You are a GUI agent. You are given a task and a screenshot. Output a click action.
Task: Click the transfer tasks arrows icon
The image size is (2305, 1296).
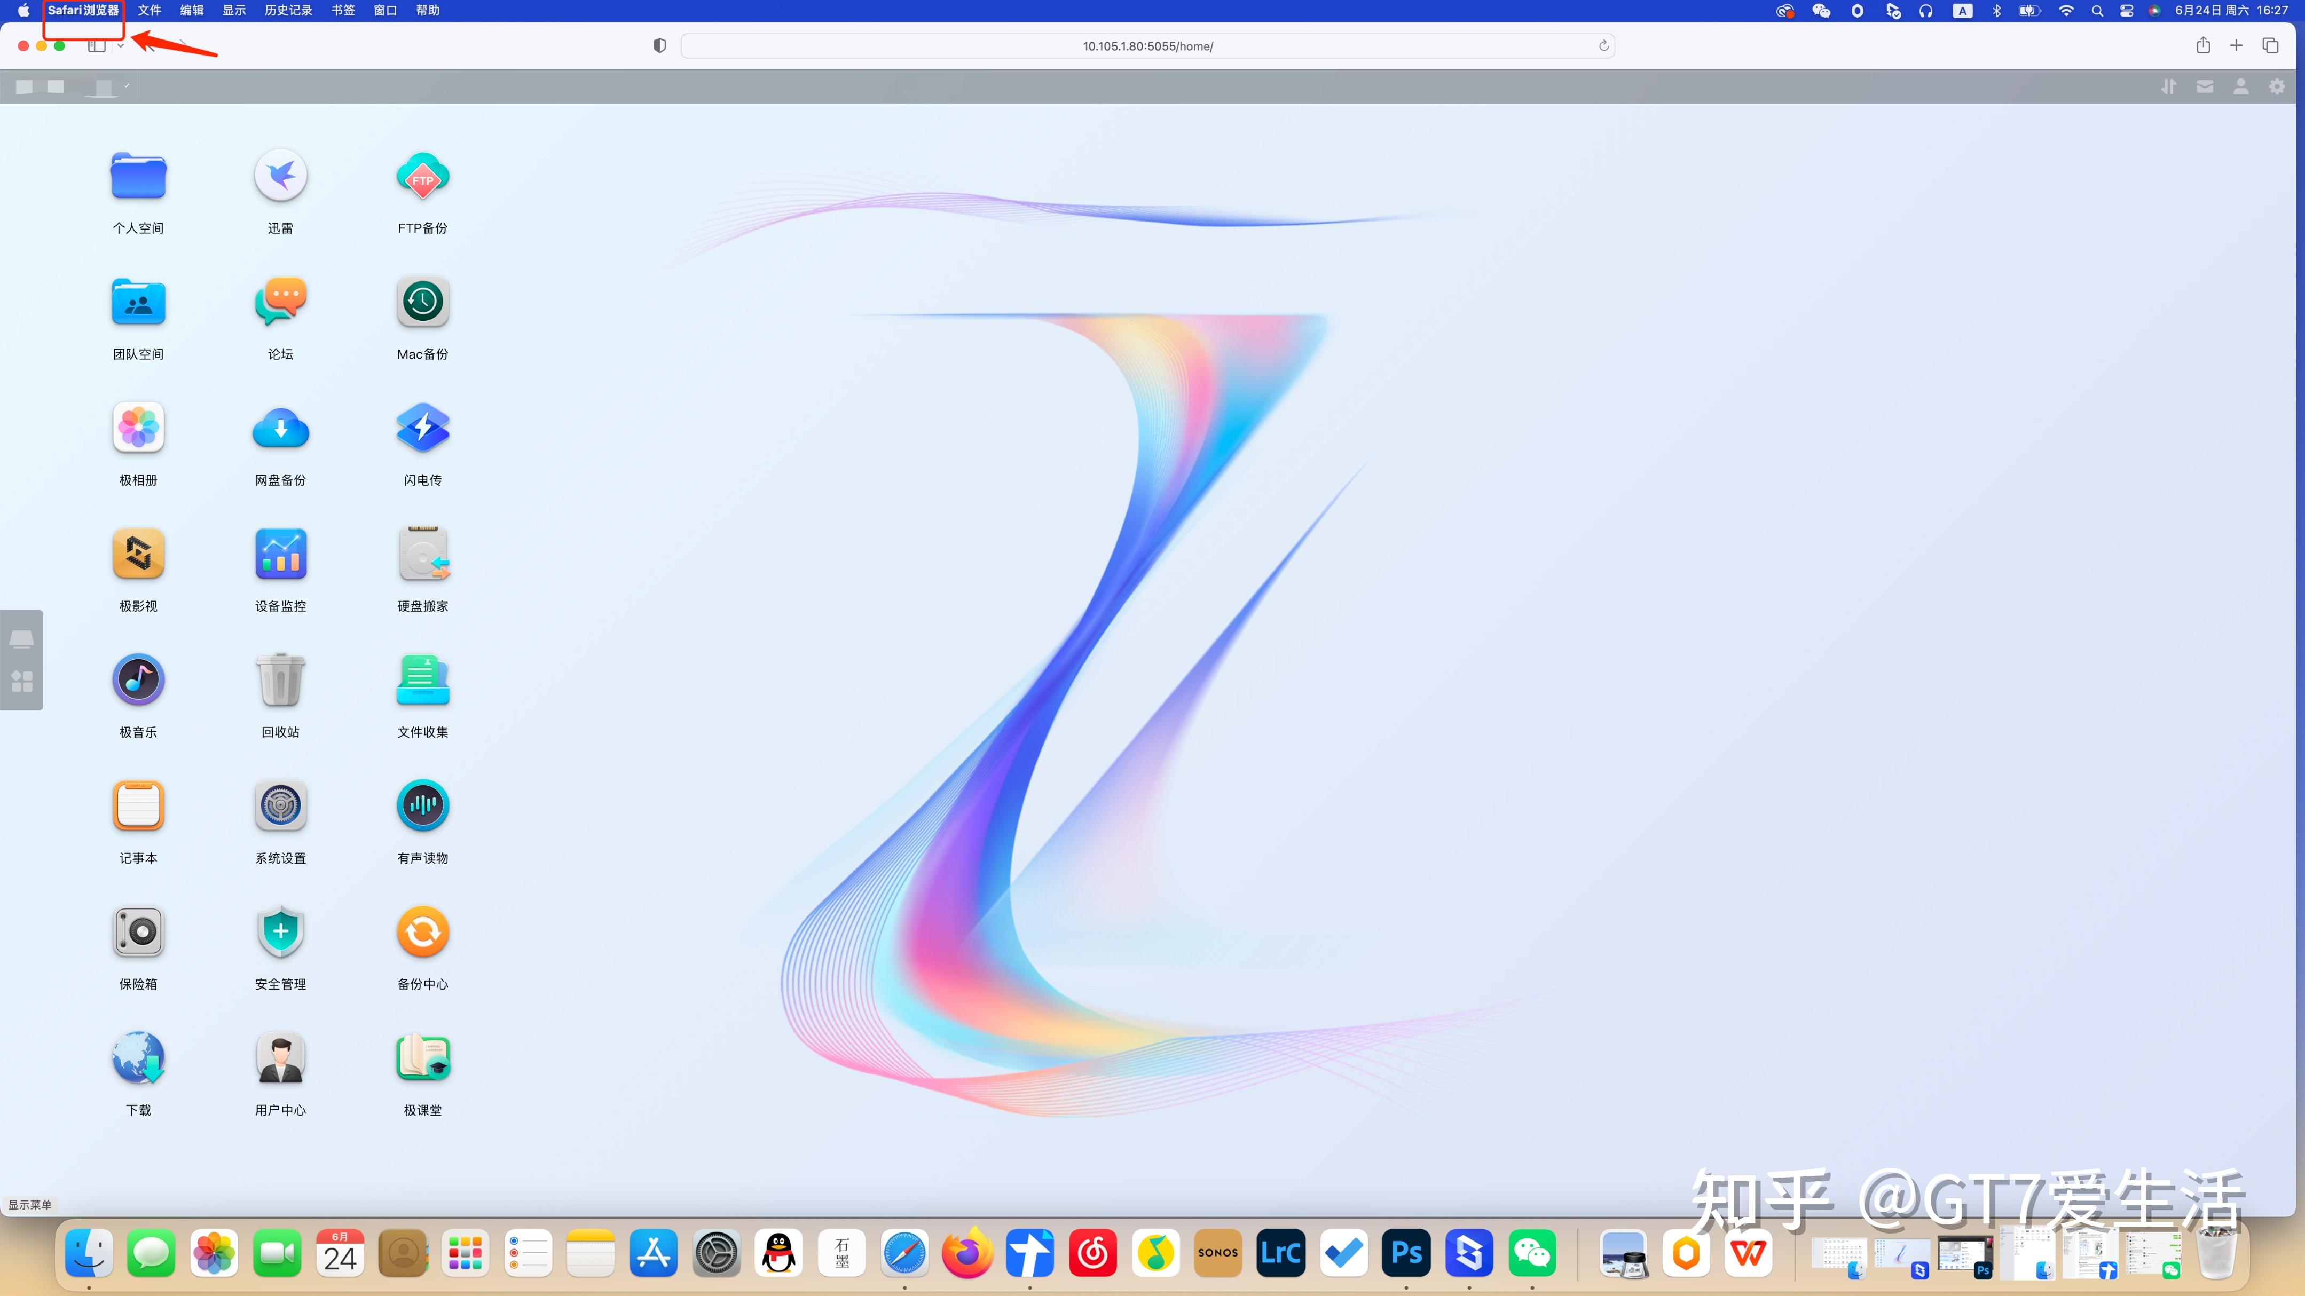[2168, 87]
